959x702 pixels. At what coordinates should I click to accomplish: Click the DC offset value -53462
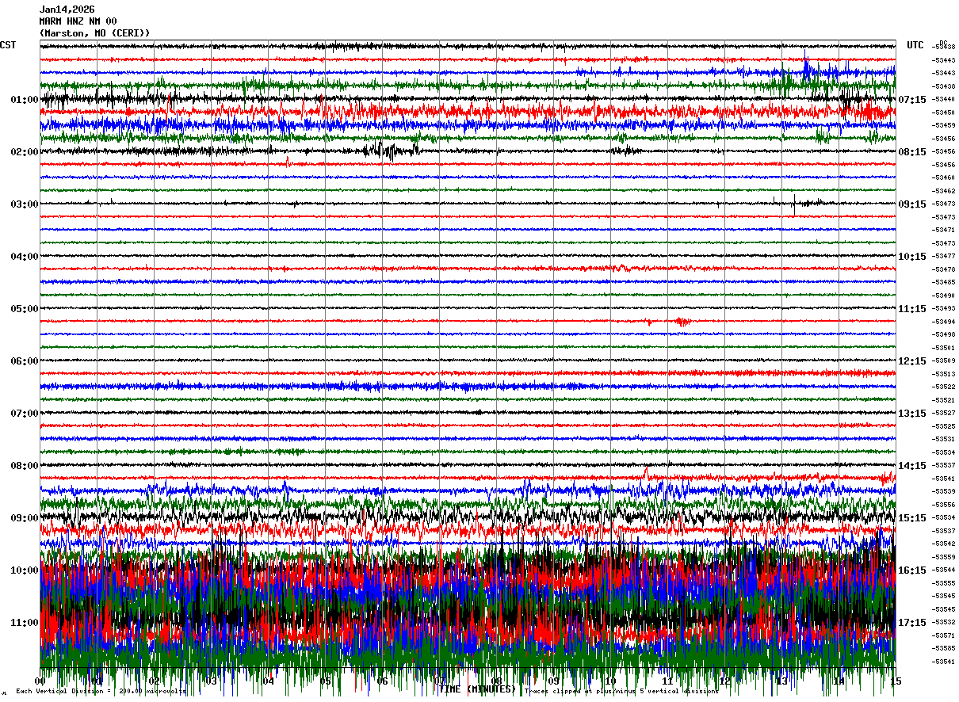[x=944, y=191]
